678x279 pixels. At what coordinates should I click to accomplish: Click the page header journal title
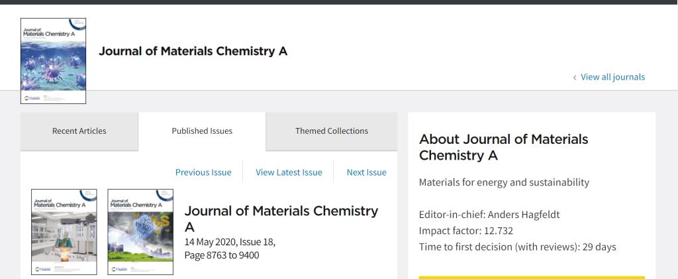(193, 52)
